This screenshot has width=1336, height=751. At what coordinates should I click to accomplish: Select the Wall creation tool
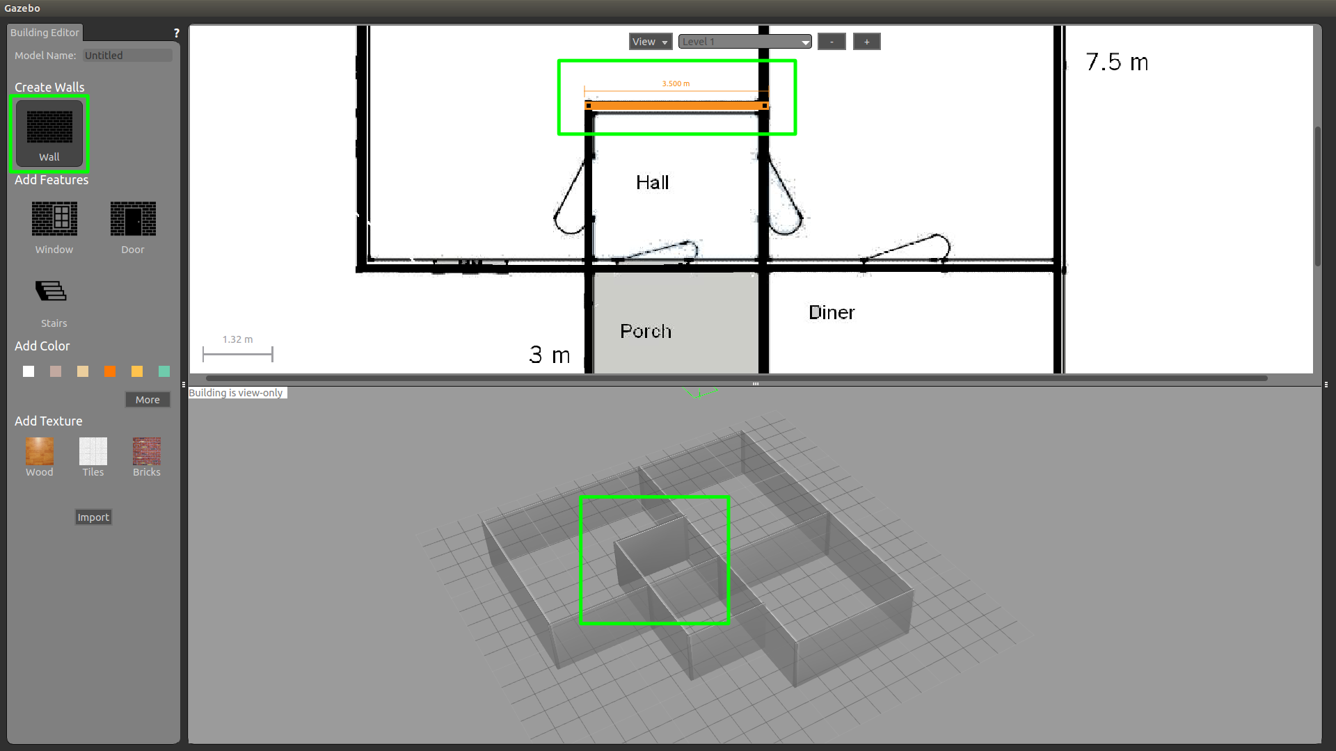(x=49, y=133)
